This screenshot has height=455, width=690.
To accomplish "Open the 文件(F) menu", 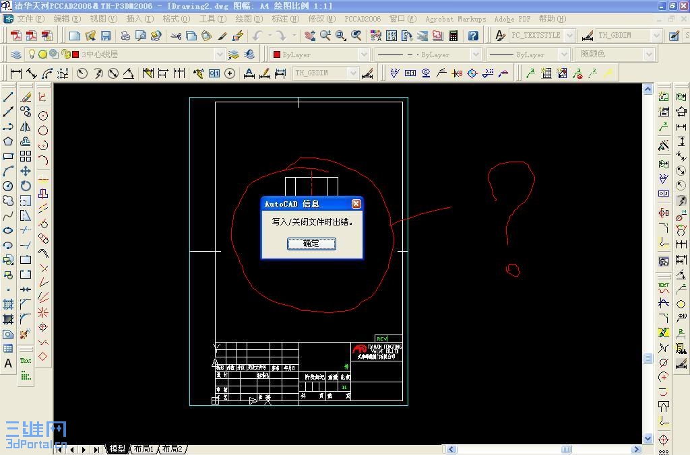I will pos(30,19).
